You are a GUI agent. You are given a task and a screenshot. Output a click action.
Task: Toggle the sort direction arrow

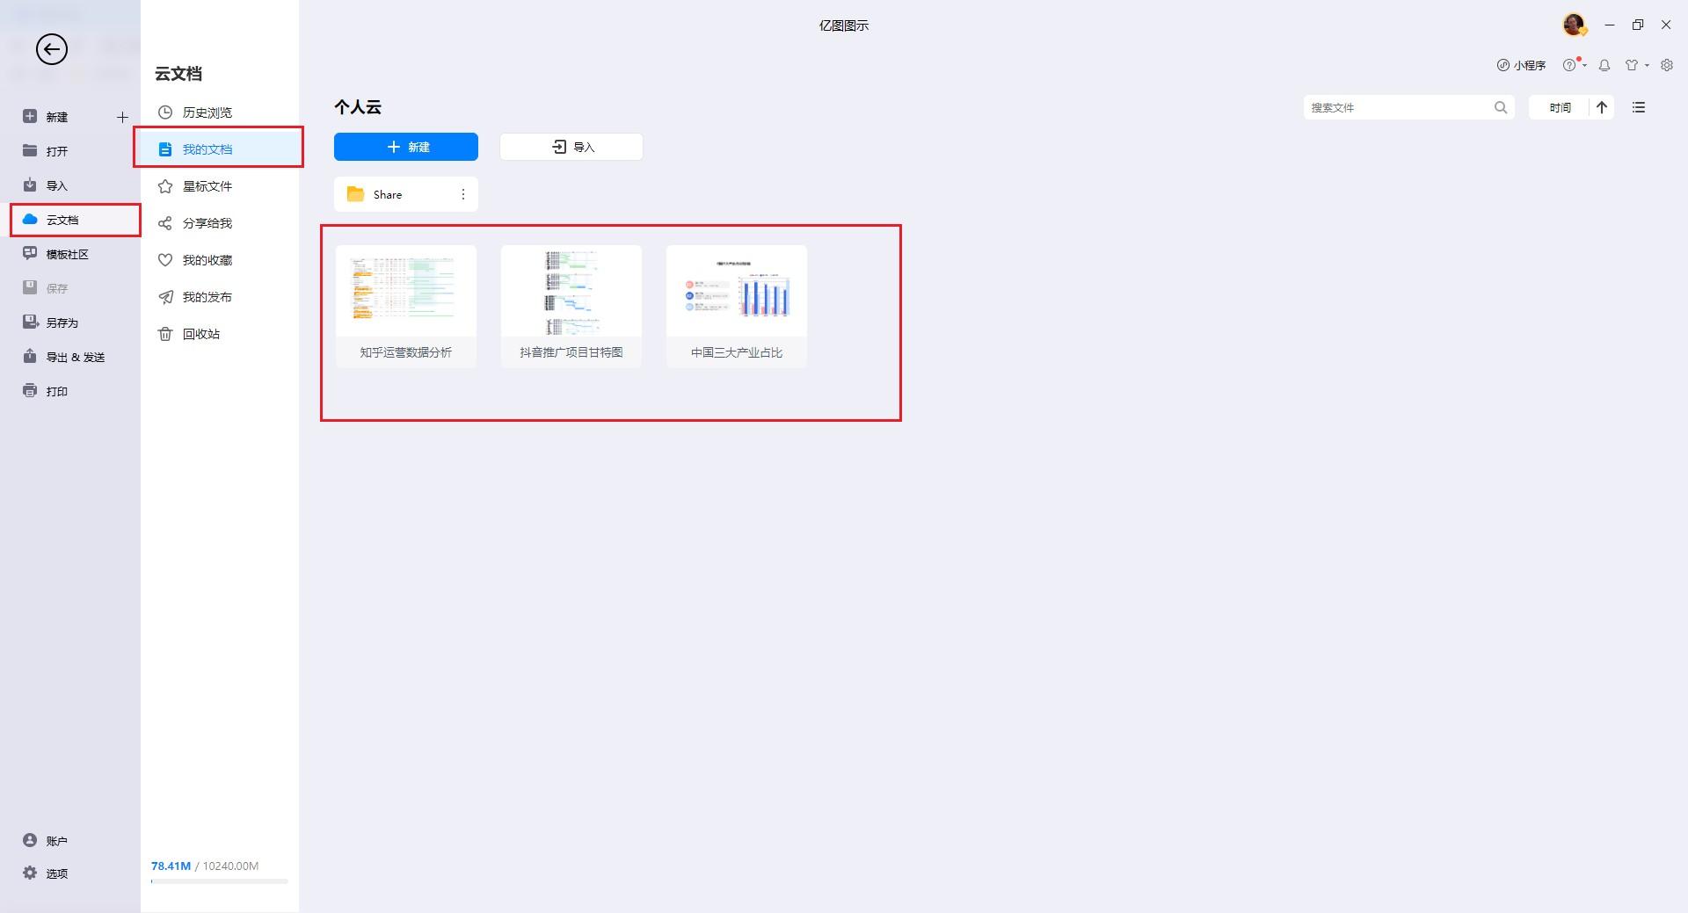tap(1602, 107)
